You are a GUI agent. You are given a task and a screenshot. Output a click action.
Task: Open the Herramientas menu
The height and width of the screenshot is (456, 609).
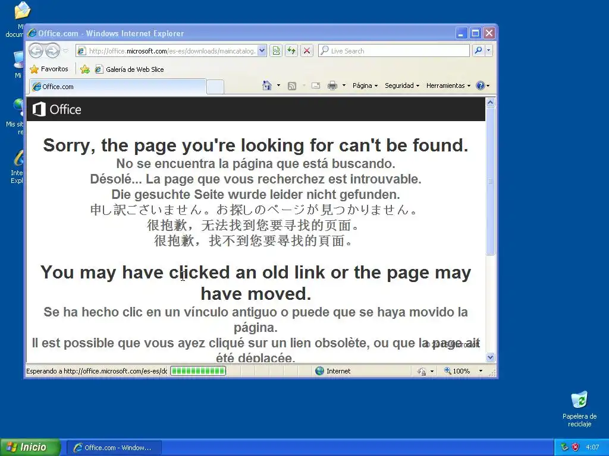pos(448,85)
